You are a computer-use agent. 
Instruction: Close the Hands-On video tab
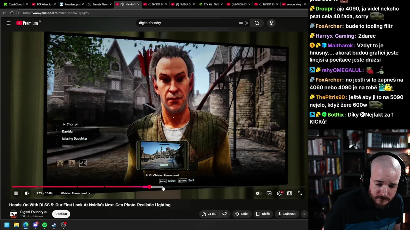138,4
